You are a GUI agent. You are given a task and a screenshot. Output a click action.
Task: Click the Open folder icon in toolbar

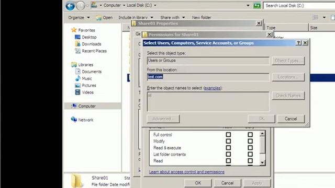99,18
